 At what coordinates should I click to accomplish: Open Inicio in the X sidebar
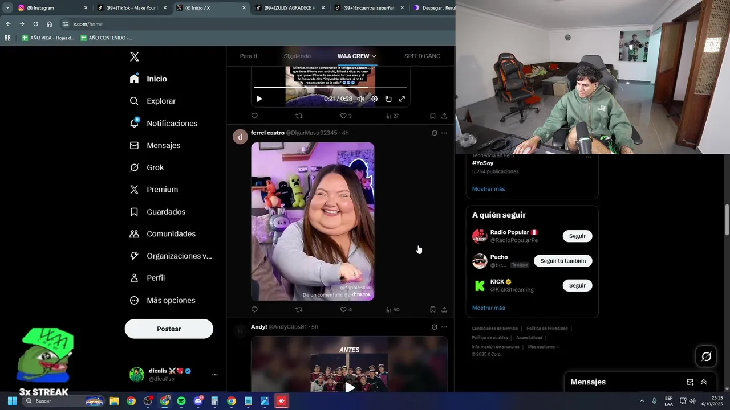pos(148,79)
